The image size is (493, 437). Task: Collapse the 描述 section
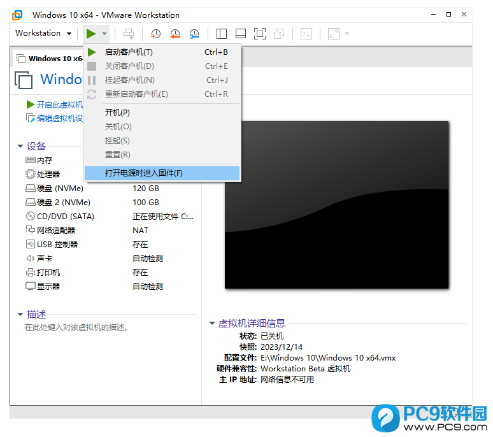point(20,315)
